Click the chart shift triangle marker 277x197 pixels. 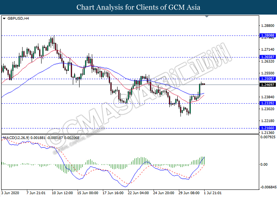[x=207, y=17]
